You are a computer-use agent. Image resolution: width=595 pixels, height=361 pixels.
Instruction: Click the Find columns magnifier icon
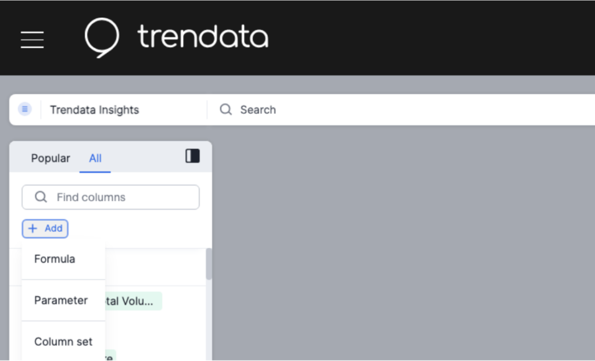41,197
